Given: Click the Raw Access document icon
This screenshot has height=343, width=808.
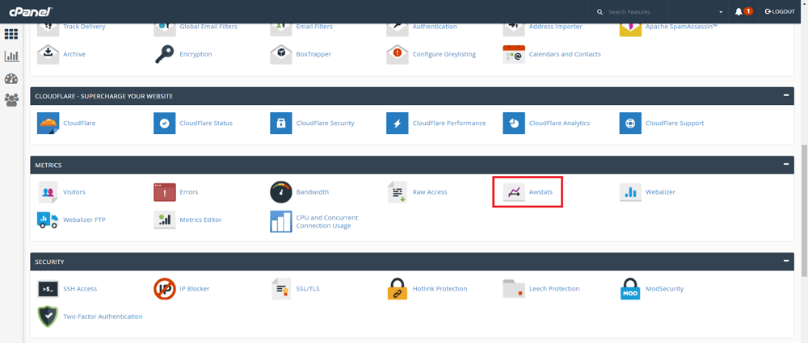Looking at the screenshot, I should [x=398, y=192].
